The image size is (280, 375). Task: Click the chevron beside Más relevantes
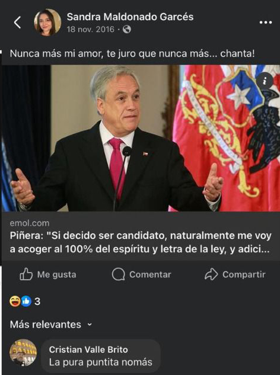click(90, 325)
